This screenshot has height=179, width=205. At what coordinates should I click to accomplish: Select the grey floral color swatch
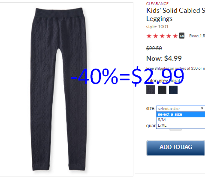(x=151, y=90)
